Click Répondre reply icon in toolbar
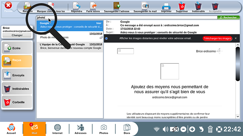243x136 pixels. tap(77, 6)
